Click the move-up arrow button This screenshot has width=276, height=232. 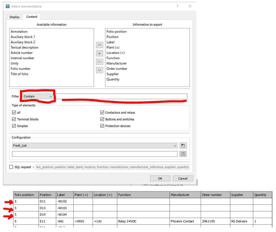(100, 45)
